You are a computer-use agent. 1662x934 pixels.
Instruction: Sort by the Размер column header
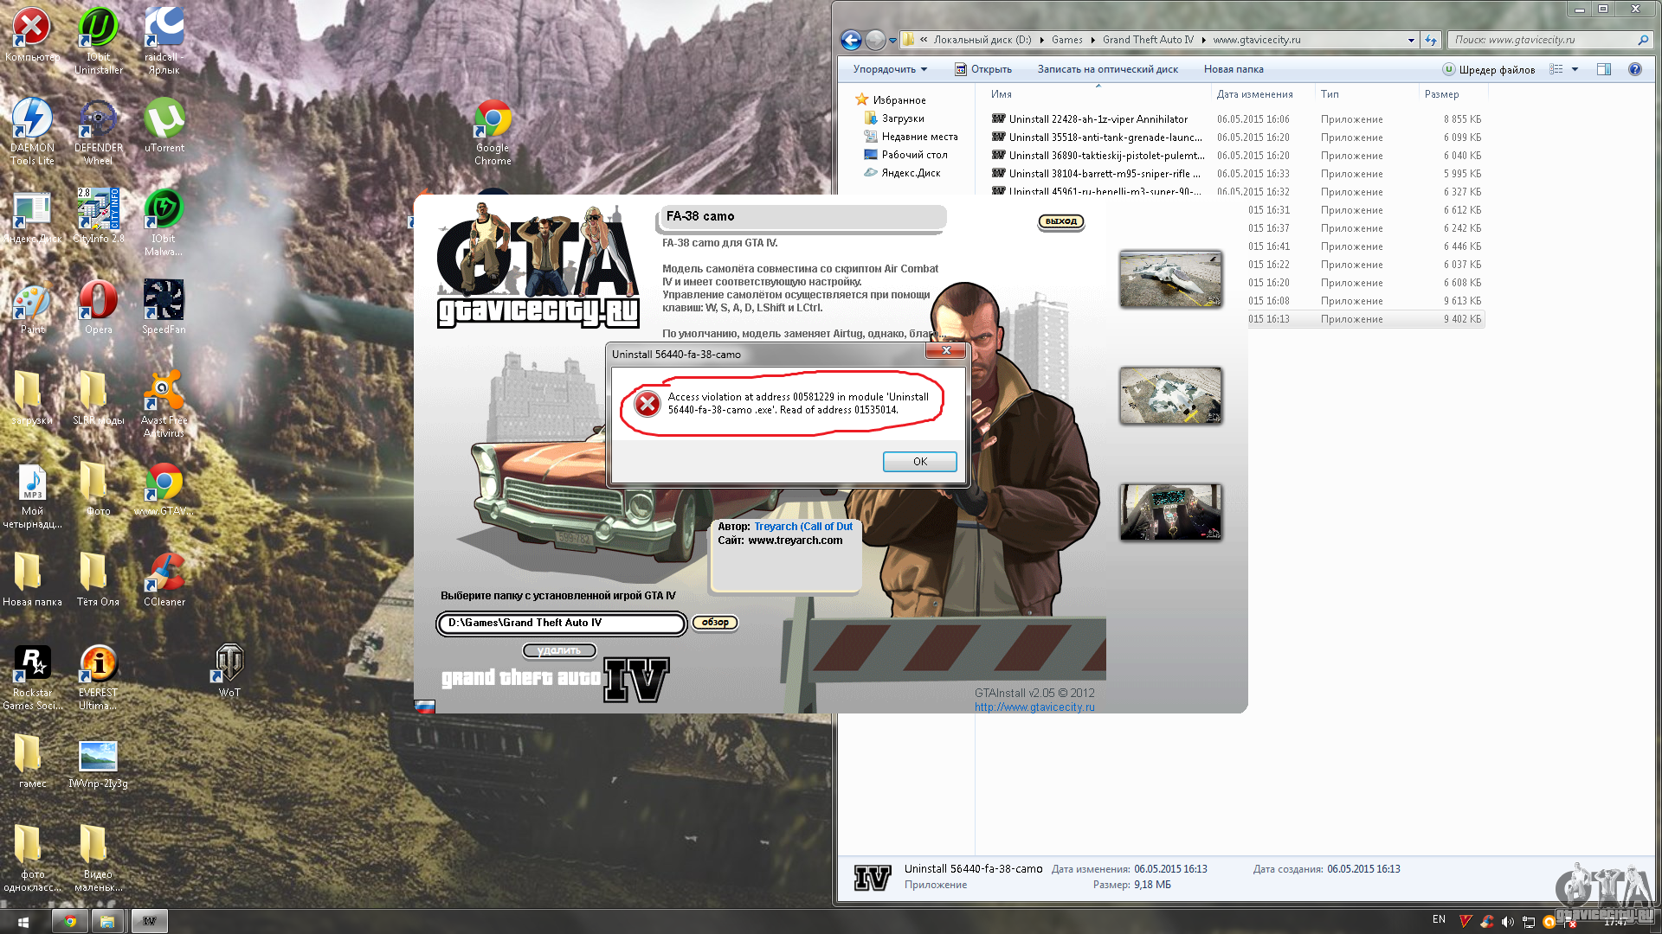(1452, 94)
